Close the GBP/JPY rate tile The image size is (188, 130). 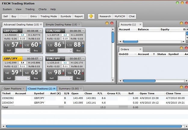tap(41, 59)
